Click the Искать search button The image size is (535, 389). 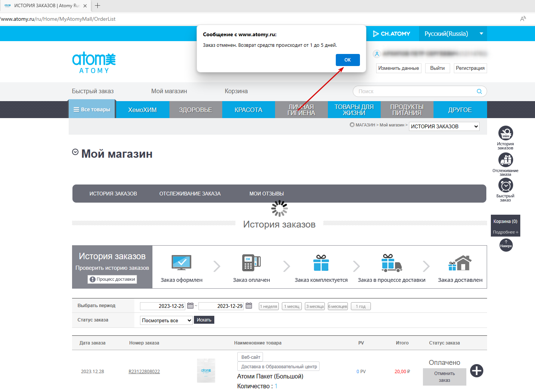click(x=204, y=320)
